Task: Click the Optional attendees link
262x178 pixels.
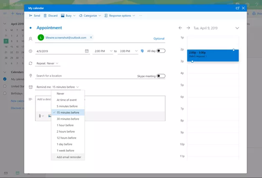Action: pos(159,39)
